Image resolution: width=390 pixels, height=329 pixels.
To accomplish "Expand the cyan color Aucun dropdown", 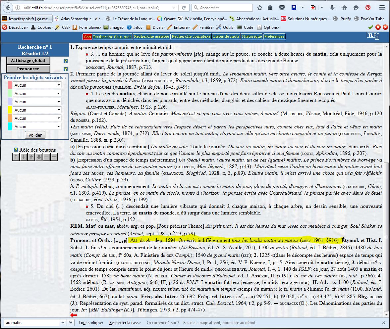I will tap(37, 126).
